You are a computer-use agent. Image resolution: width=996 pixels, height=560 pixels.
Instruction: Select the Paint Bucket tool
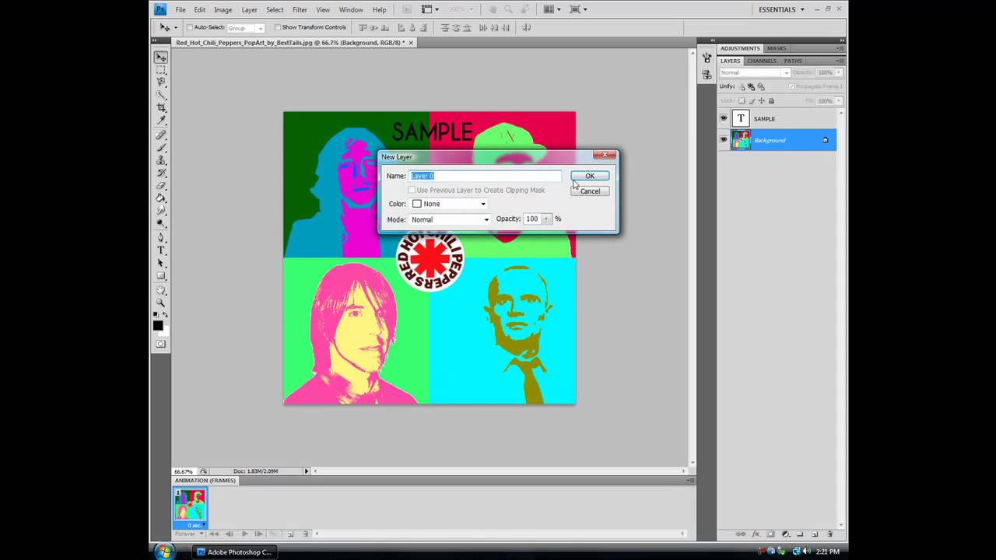click(x=161, y=198)
